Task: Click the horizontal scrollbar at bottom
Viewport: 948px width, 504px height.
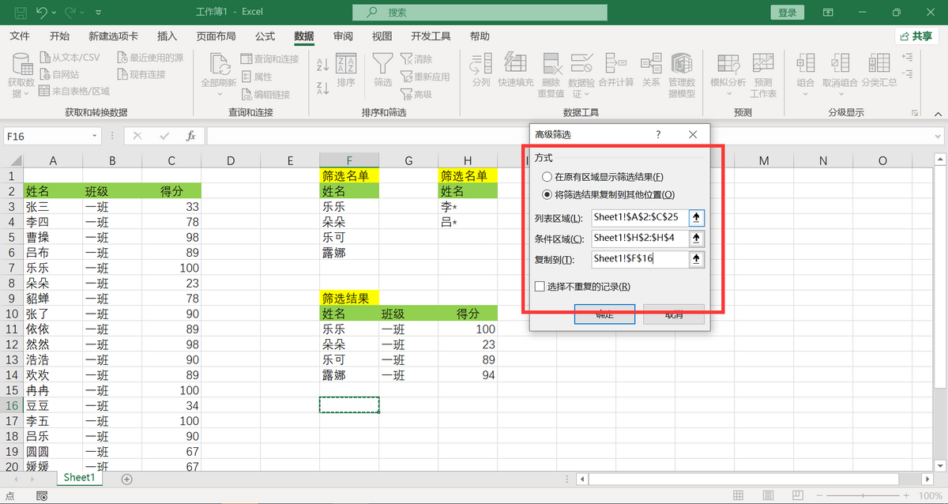Action: tap(743, 479)
